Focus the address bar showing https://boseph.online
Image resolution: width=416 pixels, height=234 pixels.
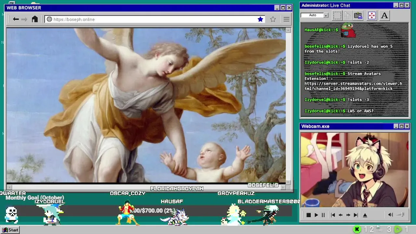[154, 19]
